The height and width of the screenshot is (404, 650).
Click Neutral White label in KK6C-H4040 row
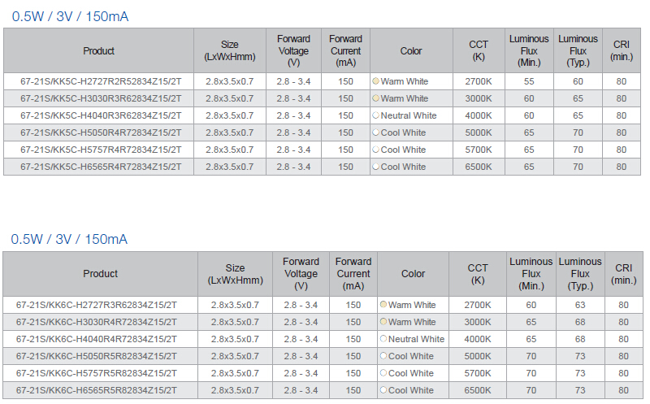click(416, 339)
